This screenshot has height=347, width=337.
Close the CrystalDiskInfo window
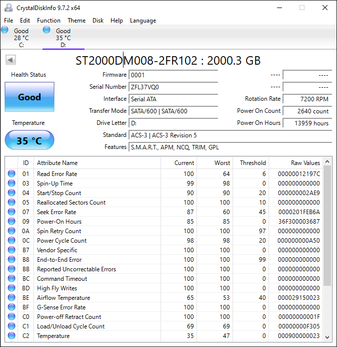click(325, 8)
